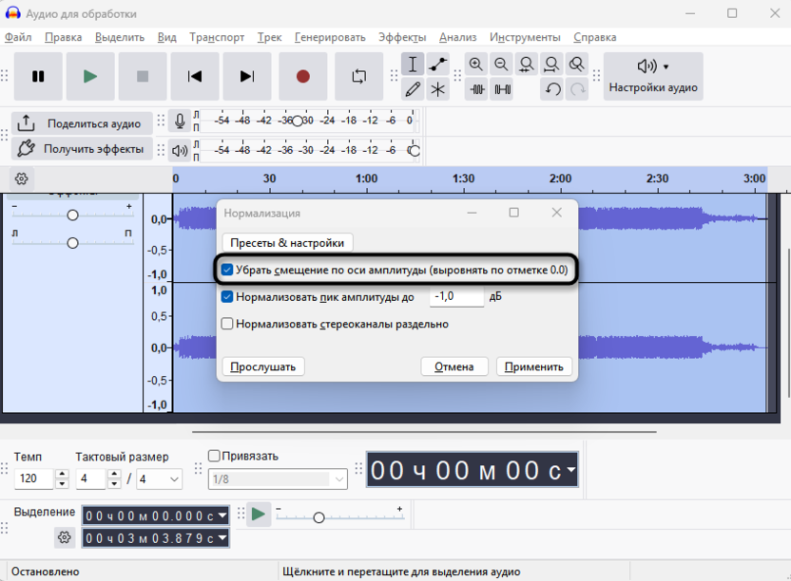Click the Прослушать preview button
Screen dimensions: 791x581
pyautogui.click(x=263, y=366)
